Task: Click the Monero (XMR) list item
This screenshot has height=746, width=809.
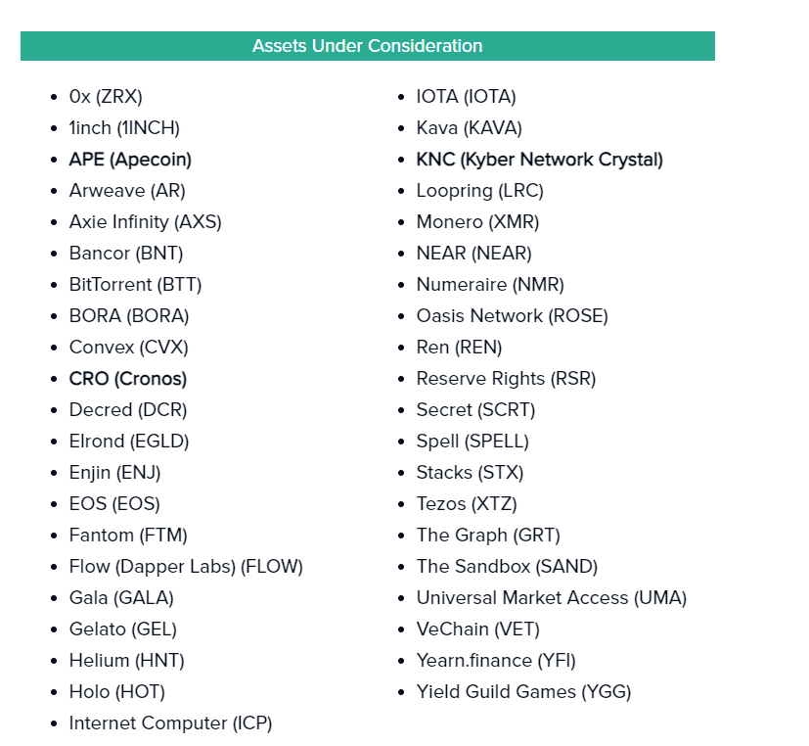Action: 477,222
